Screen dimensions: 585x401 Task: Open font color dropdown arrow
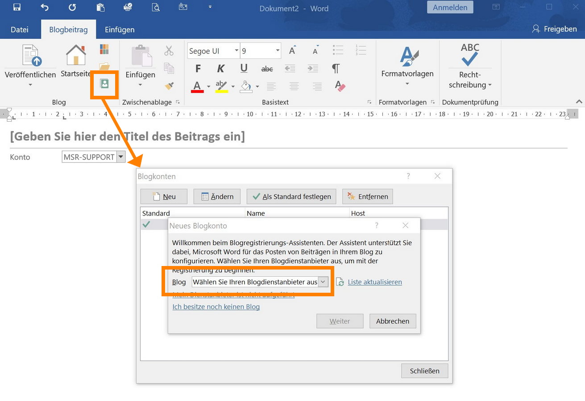click(208, 86)
